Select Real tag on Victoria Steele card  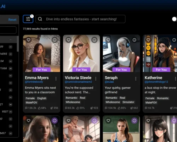pyautogui.click(x=82, y=98)
